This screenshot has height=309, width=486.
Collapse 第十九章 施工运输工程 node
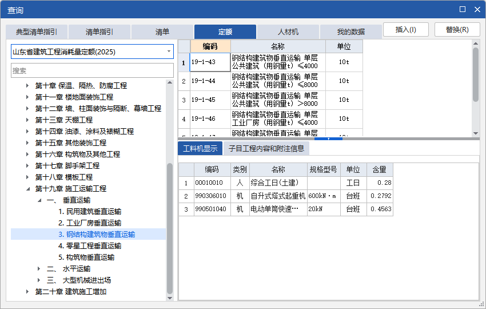point(27,189)
